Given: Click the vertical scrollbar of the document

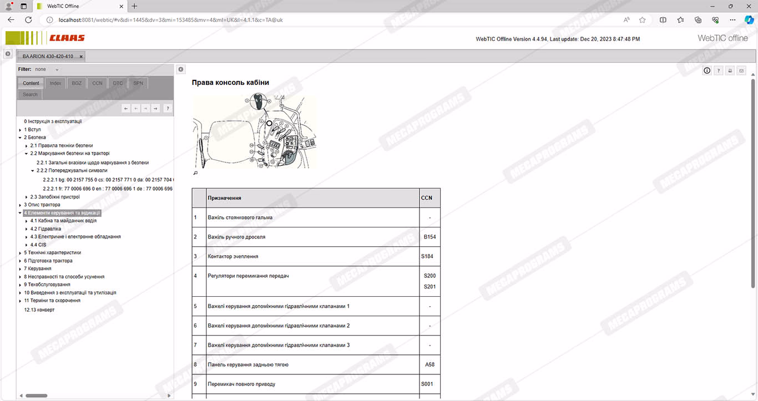Looking at the screenshot, I should click(x=753, y=183).
